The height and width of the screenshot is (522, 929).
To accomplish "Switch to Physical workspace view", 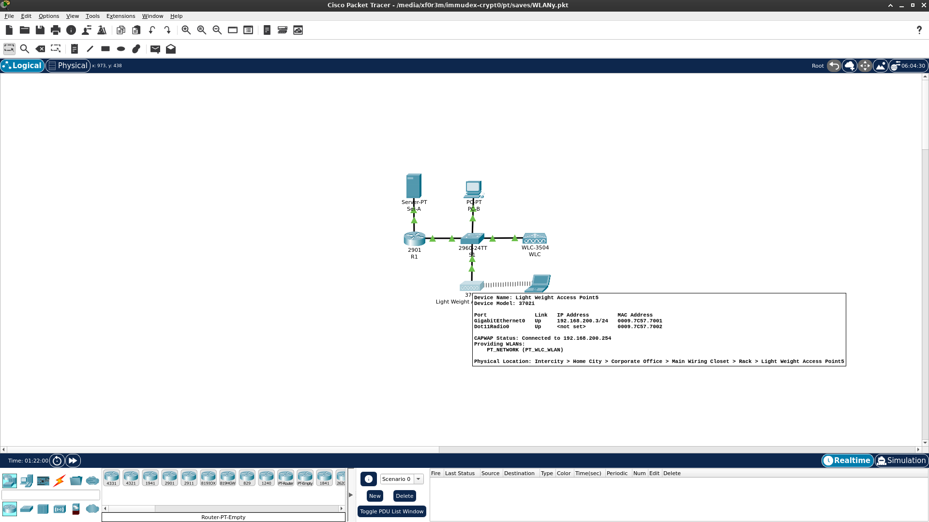I will (x=68, y=65).
